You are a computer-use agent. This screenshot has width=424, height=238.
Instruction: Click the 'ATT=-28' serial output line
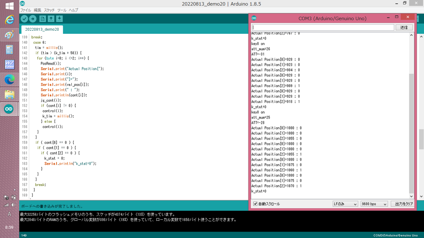(258, 122)
